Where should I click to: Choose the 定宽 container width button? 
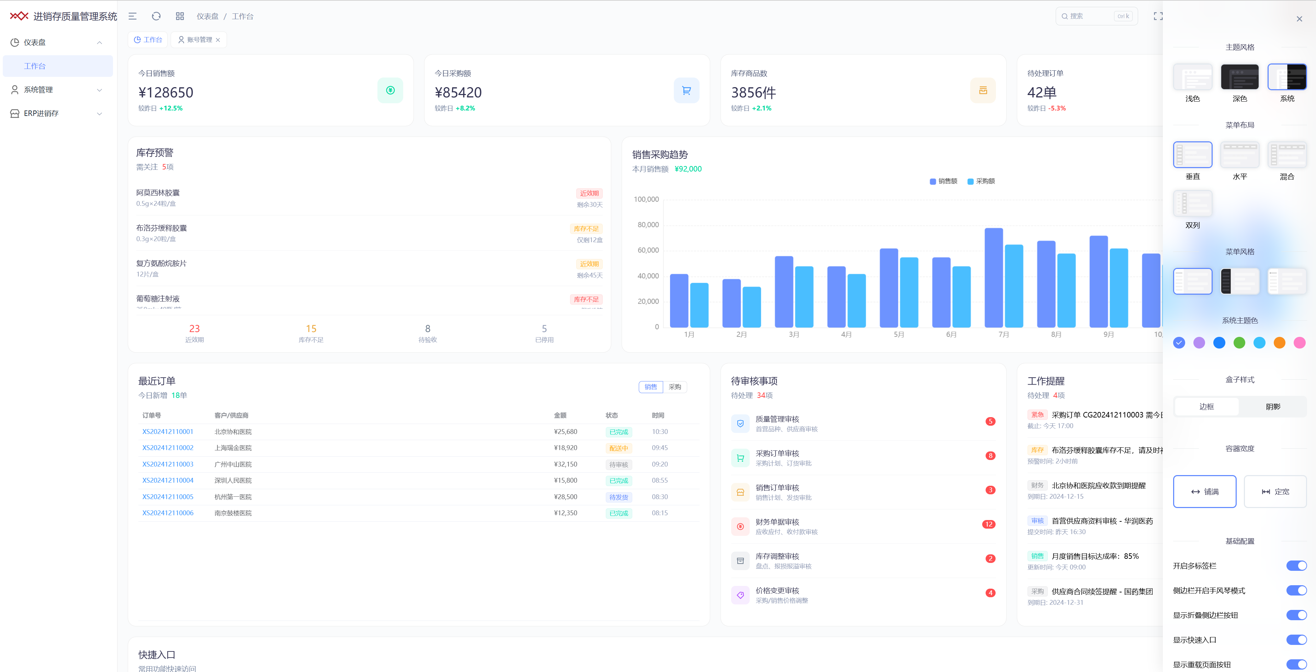(x=1275, y=491)
